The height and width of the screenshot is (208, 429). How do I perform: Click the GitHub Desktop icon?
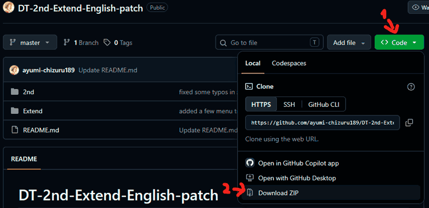tap(249, 178)
